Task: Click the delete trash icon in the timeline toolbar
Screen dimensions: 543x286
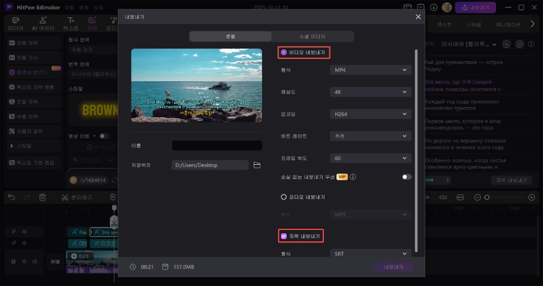Action: pos(42,197)
